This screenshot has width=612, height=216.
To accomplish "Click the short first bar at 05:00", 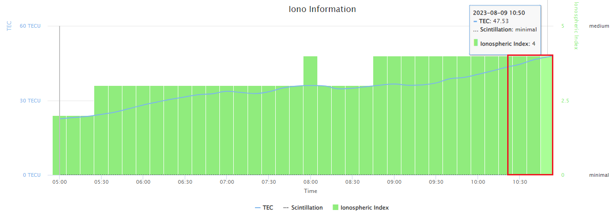I will (59, 145).
